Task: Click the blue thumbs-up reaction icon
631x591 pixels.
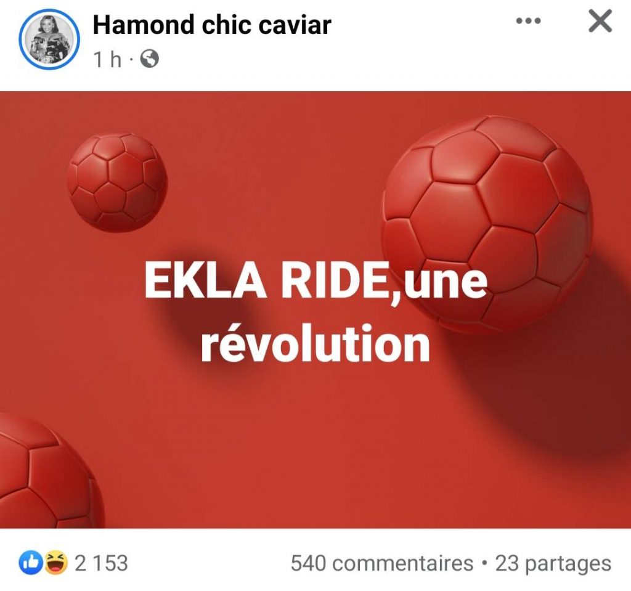Action: (x=31, y=563)
